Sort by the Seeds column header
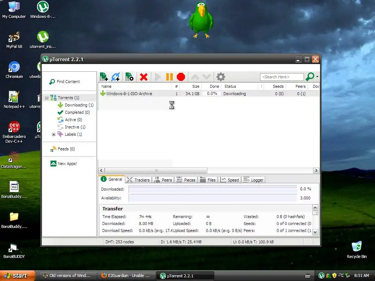The height and width of the screenshot is (281, 375). [x=275, y=86]
